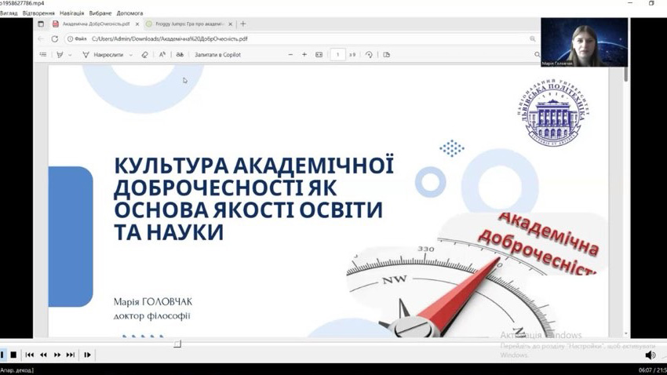Rewind the video using the double-left arrows

point(43,355)
